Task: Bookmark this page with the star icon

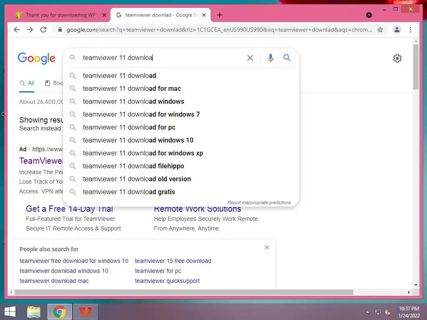Action: pyautogui.click(x=380, y=30)
